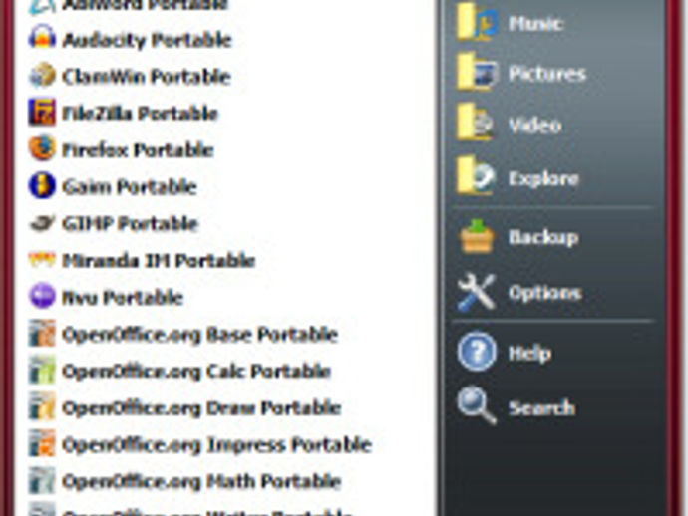Open the Music link label
This screenshot has height=516, width=688.
535,23
